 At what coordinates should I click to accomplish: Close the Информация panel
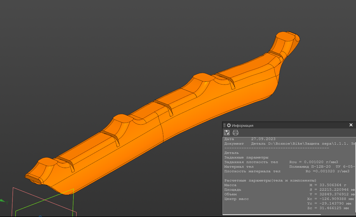351,125
